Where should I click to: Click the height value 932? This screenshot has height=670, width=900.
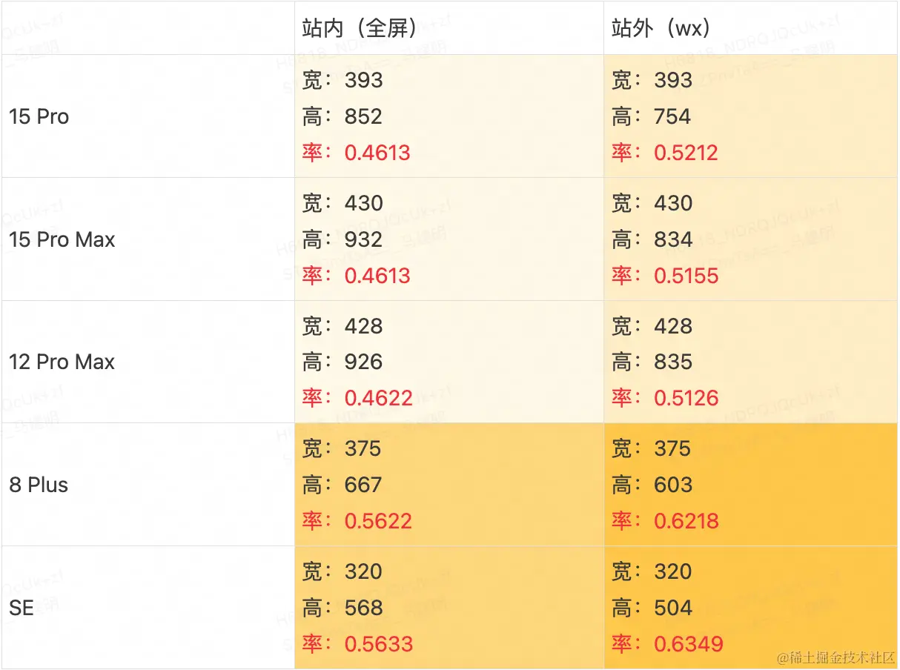click(x=363, y=239)
